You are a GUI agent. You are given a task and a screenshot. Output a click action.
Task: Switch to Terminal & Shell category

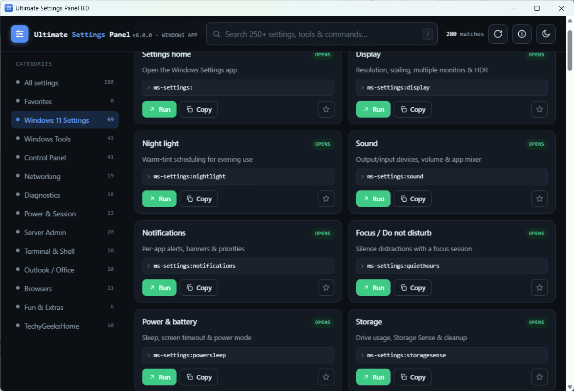click(65, 251)
